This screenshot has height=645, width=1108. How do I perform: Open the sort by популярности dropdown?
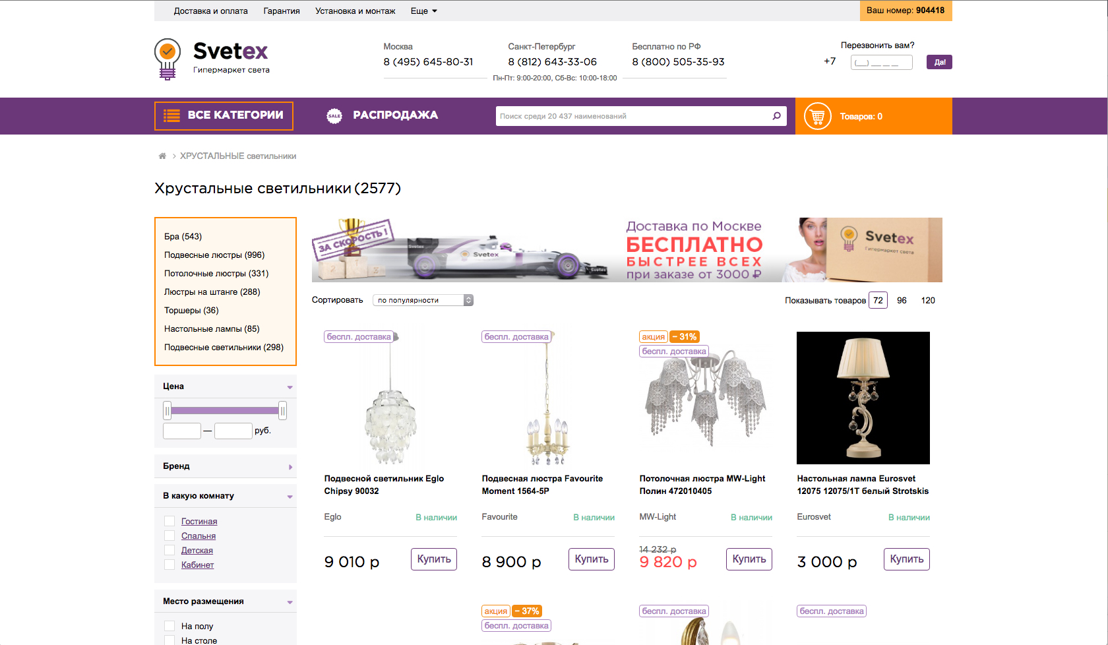point(423,300)
